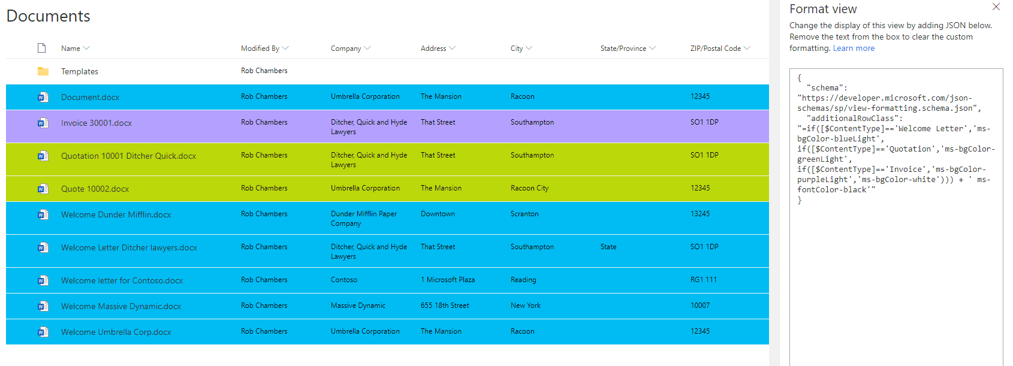1013x366 pixels.
Task: Click Dunder Mifflin Paper Company cell
Action: (364, 219)
